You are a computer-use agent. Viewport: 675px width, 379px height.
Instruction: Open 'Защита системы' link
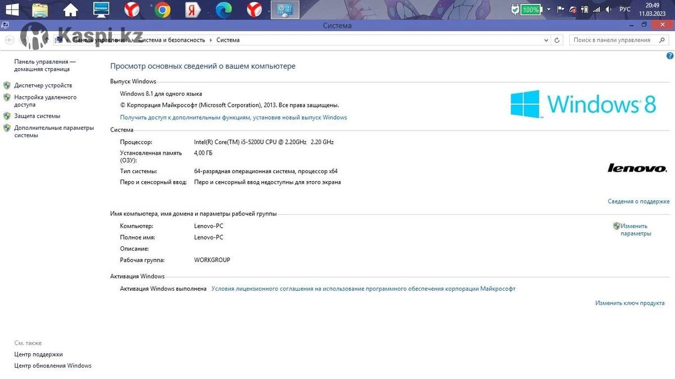pyautogui.click(x=37, y=116)
